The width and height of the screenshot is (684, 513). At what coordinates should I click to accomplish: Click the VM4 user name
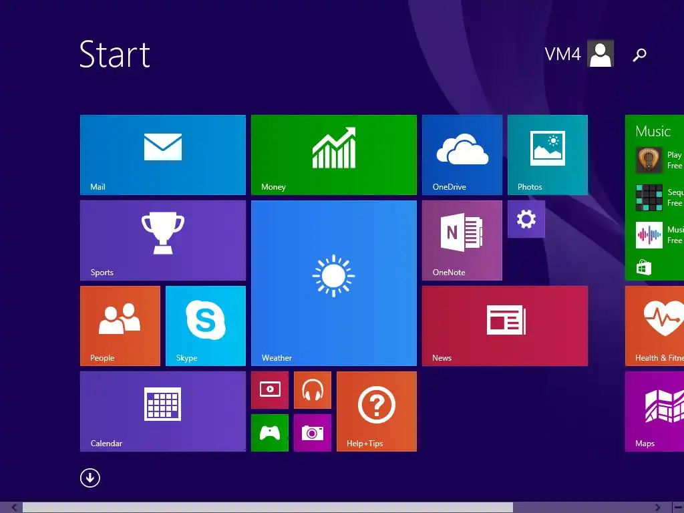coord(562,54)
